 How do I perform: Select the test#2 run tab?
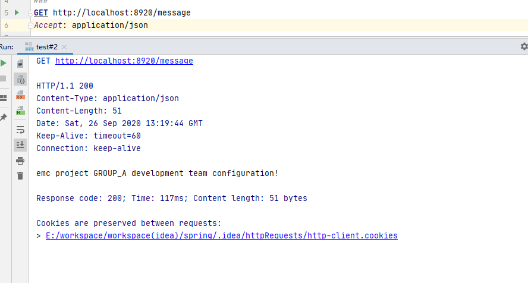(46, 47)
